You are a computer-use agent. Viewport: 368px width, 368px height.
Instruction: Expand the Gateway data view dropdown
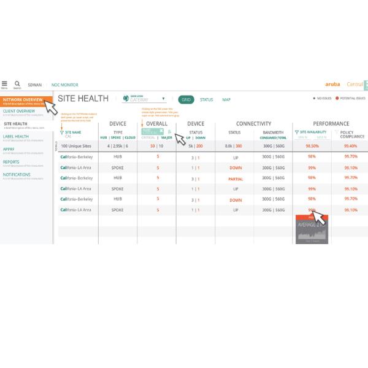tap(163, 99)
